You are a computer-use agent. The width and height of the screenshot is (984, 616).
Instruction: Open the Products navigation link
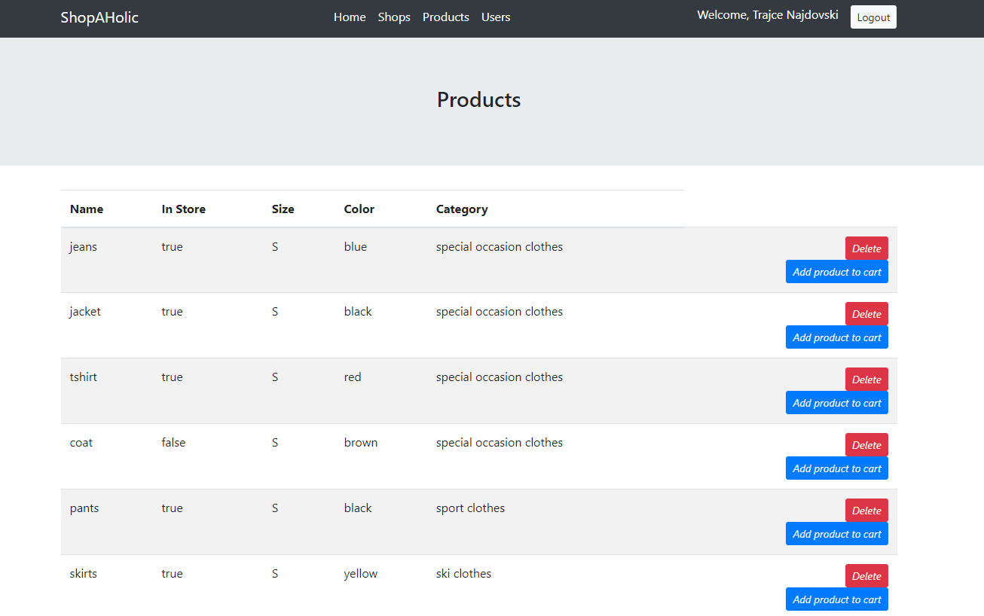[445, 17]
